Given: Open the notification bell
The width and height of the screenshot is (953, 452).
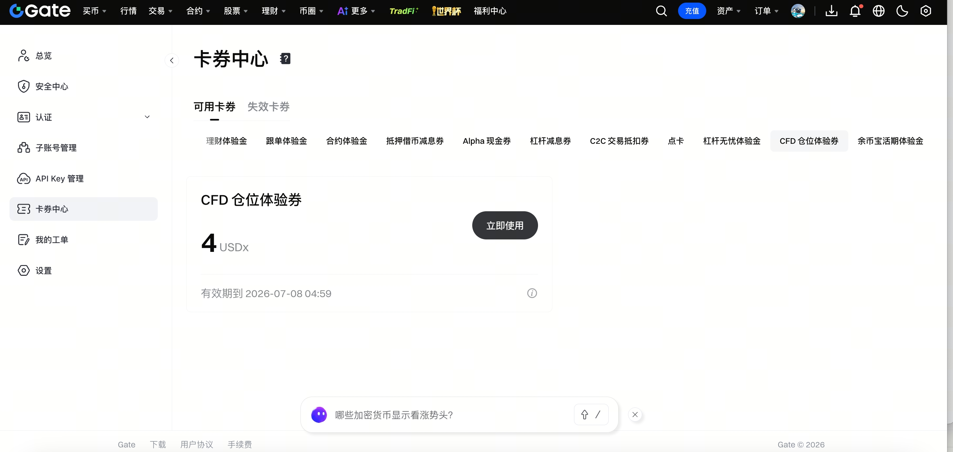Looking at the screenshot, I should (855, 11).
